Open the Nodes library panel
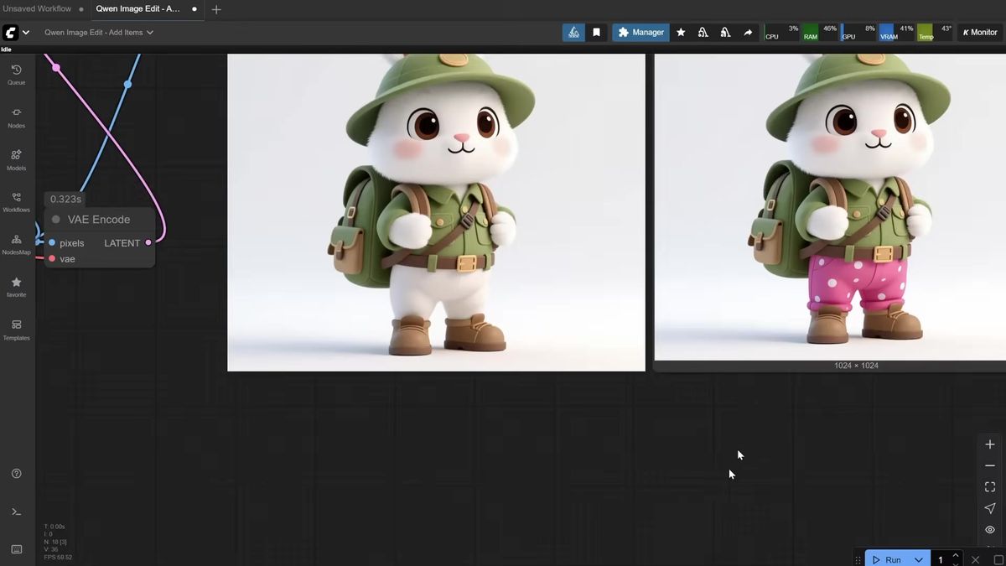 coord(16,117)
